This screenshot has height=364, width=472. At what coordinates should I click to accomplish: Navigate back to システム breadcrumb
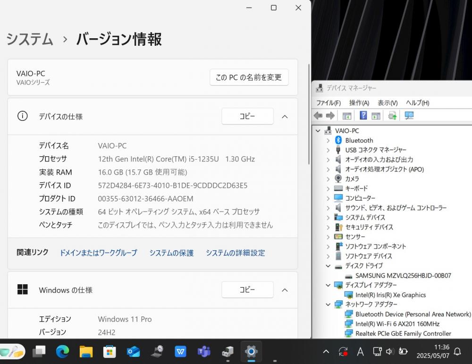pyautogui.click(x=29, y=39)
